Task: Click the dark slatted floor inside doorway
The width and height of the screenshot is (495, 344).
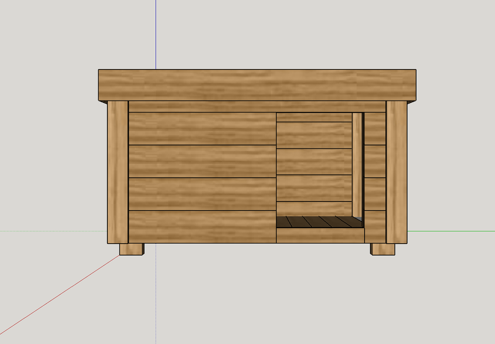Action: [319, 222]
